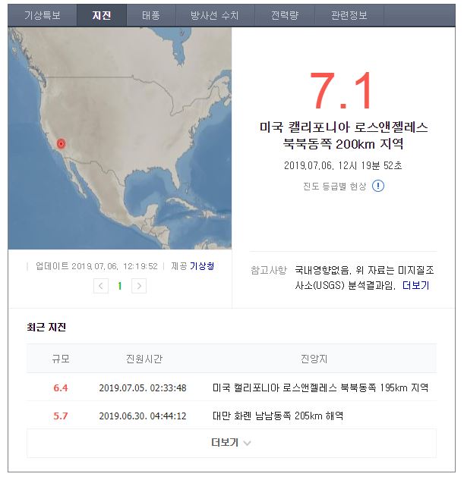Viewport: 464px width, 480px height.
Task: Go to next map page arrow
Action: coord(139,286)
